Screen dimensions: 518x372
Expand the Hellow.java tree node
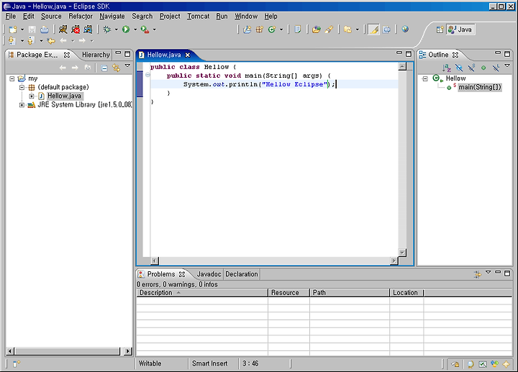(32, 96)
